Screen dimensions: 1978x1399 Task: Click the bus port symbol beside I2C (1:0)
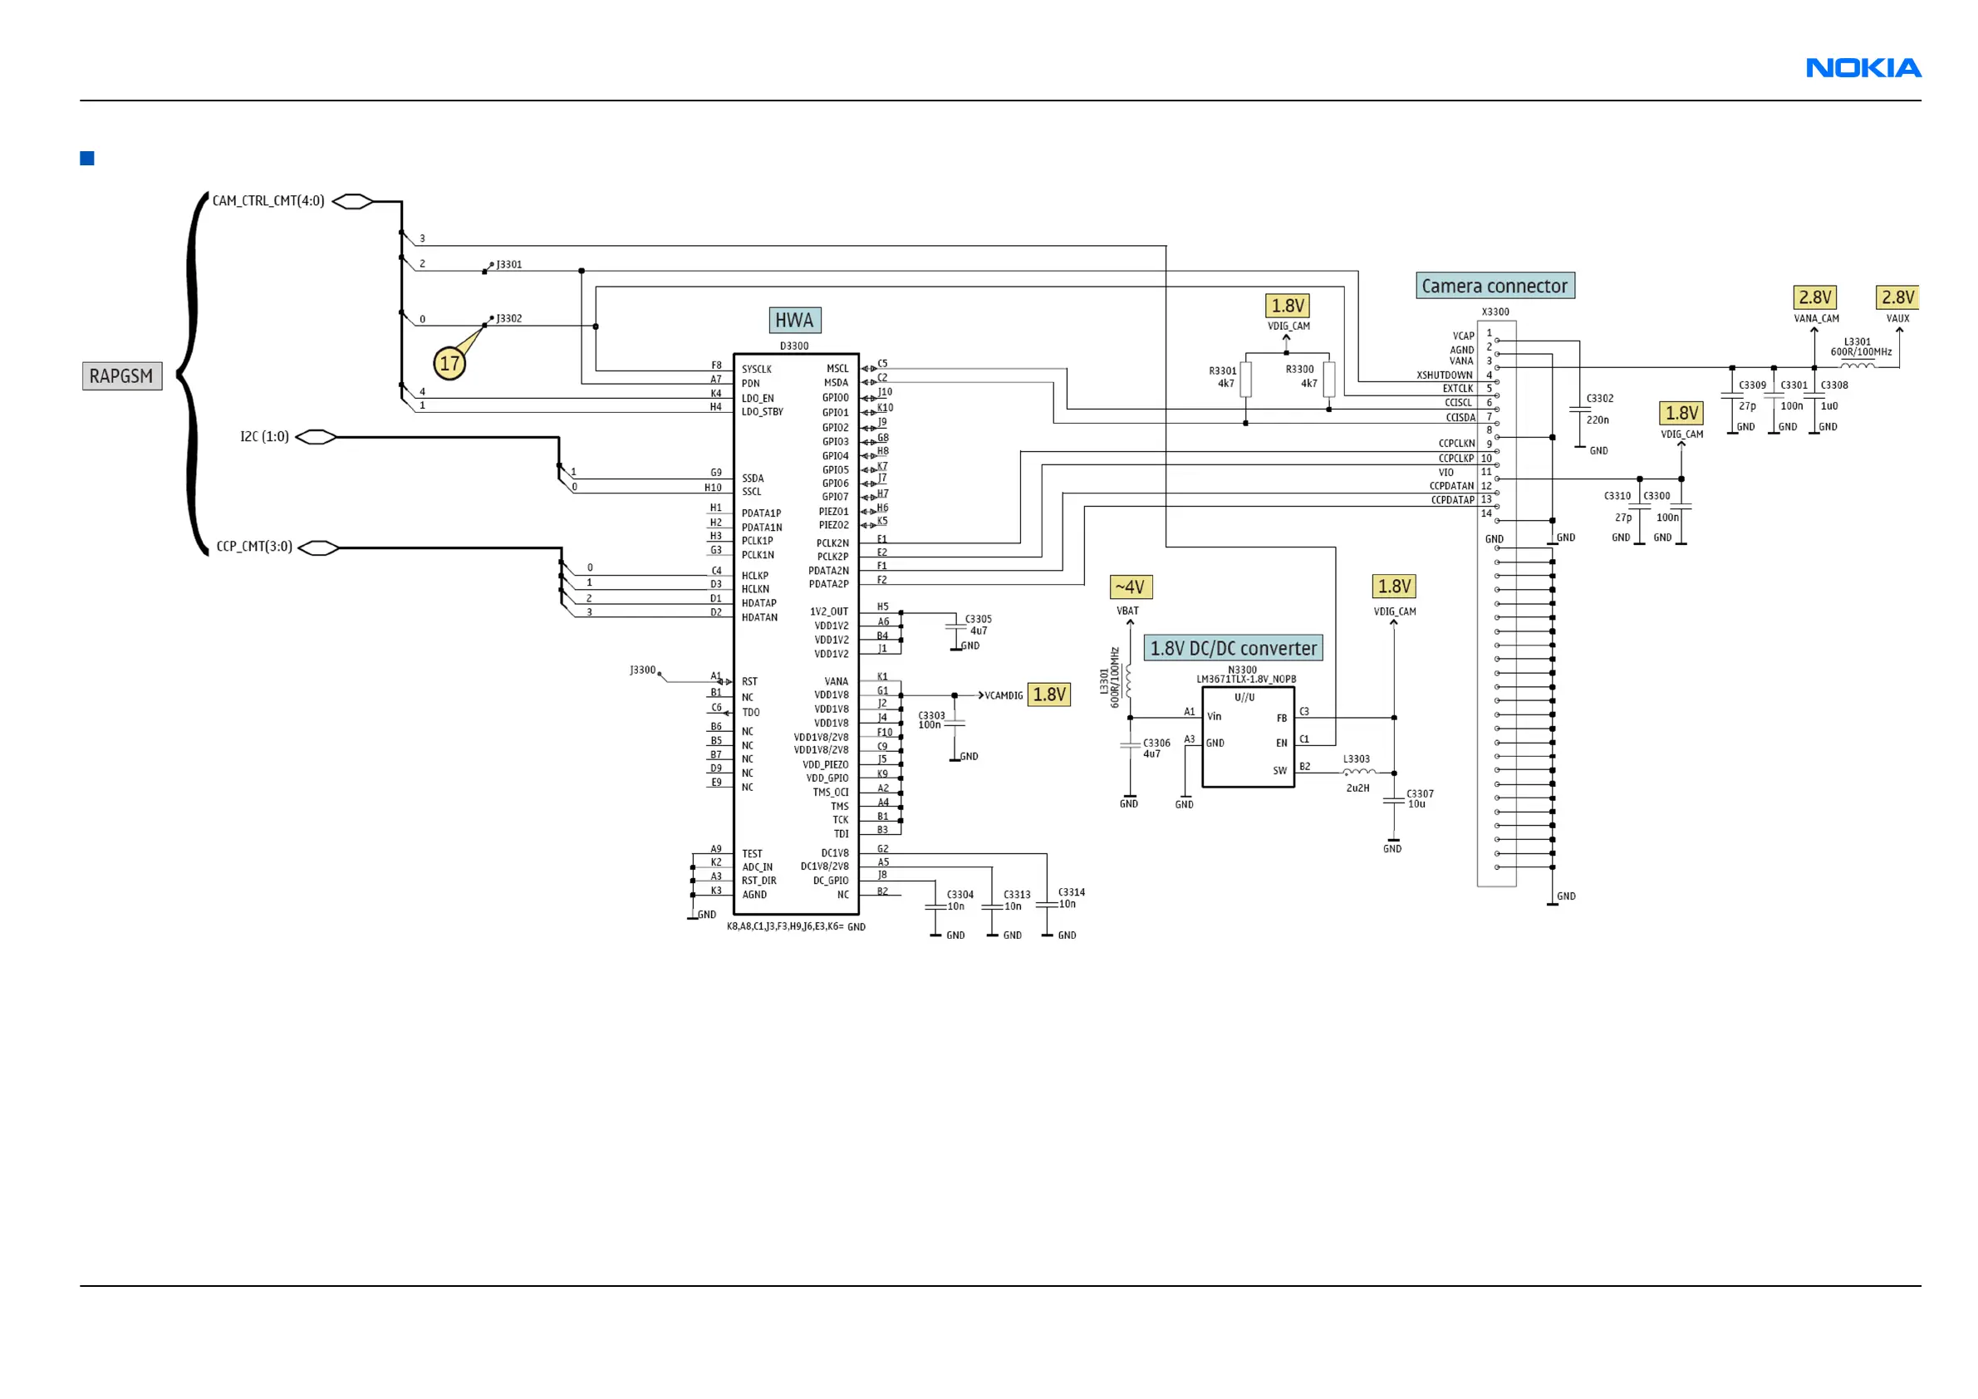tap(317, 437)
